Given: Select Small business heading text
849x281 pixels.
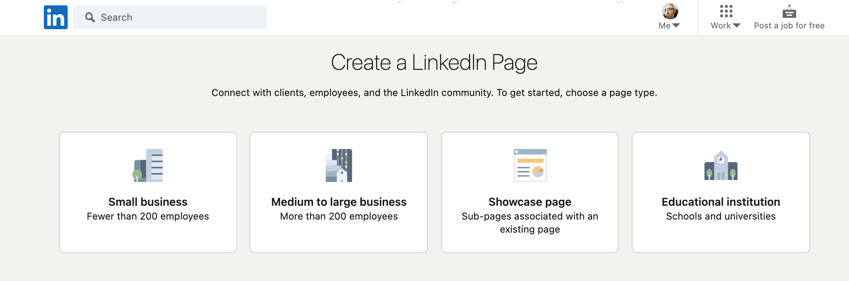Looking at the screenshot, I should (x=148, y=202).
